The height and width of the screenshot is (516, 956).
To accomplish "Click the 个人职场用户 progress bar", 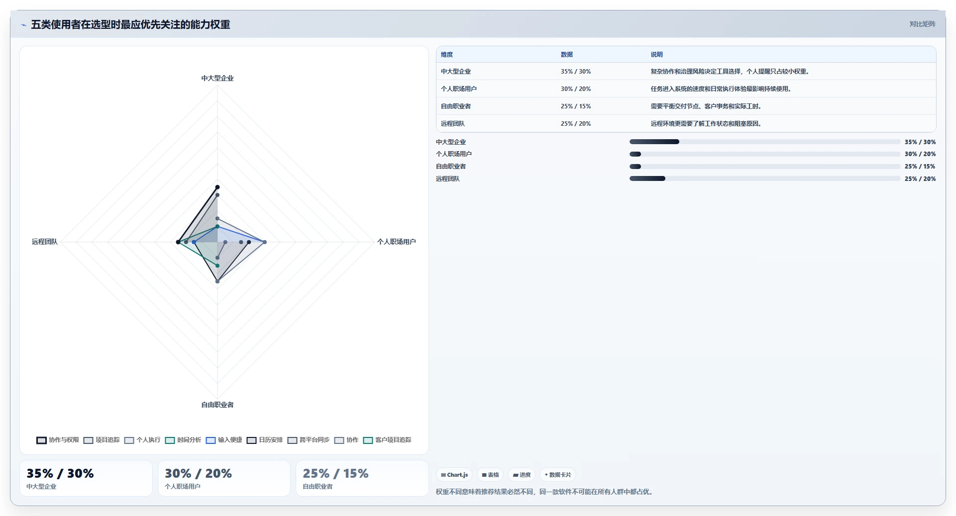I will tap(765, 154).
